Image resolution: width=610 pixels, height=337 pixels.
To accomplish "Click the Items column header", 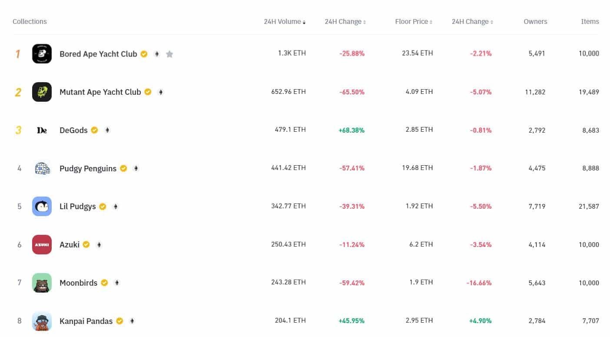I will click(x=590, y=22).
